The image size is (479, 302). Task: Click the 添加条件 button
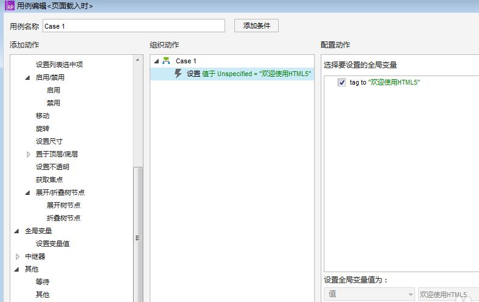pyautogui.click(x=256, y=26)
